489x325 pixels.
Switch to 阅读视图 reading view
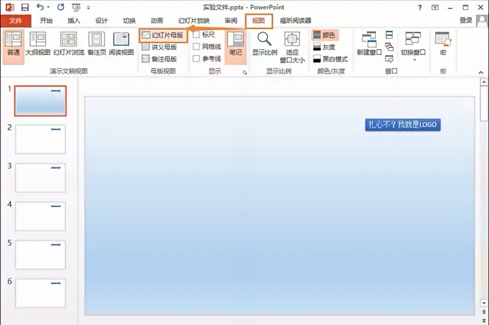[121, 44]
